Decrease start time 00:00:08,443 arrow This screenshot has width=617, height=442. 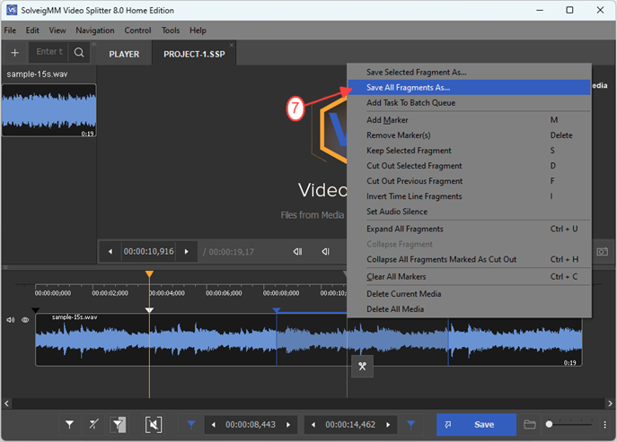[x=214, y=424]
